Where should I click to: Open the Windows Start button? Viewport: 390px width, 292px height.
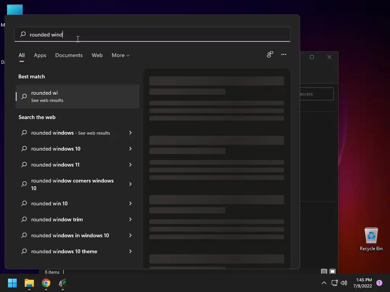click(x=12, y=283)
